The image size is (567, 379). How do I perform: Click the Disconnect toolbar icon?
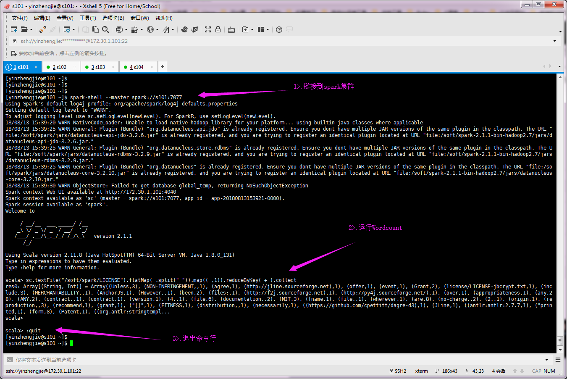point(53,29)
